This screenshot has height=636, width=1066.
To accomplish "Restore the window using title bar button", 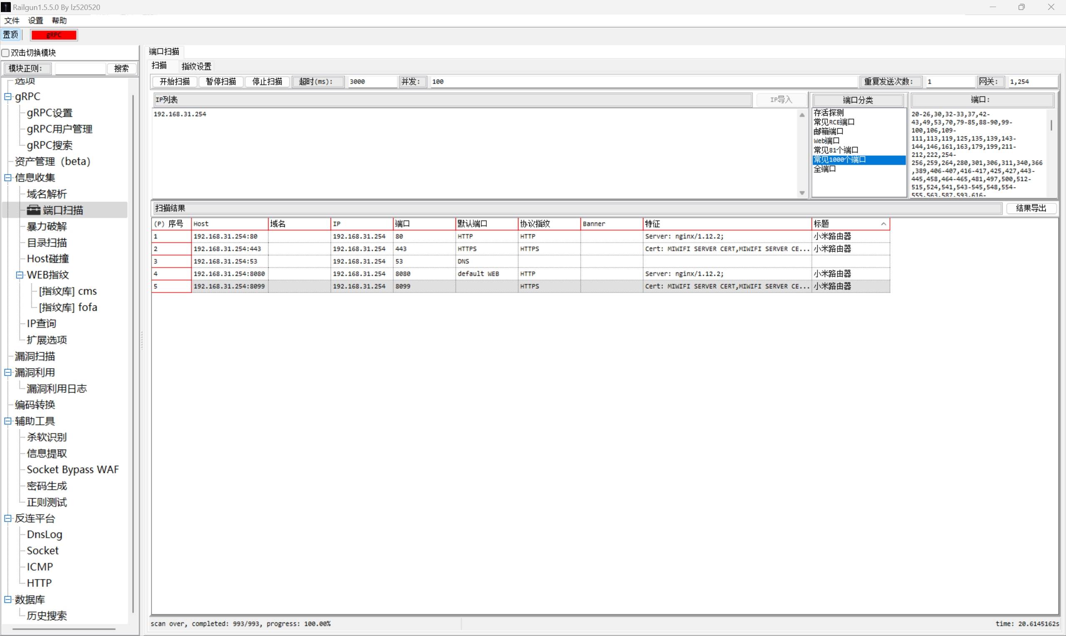I will [1021, 7].
